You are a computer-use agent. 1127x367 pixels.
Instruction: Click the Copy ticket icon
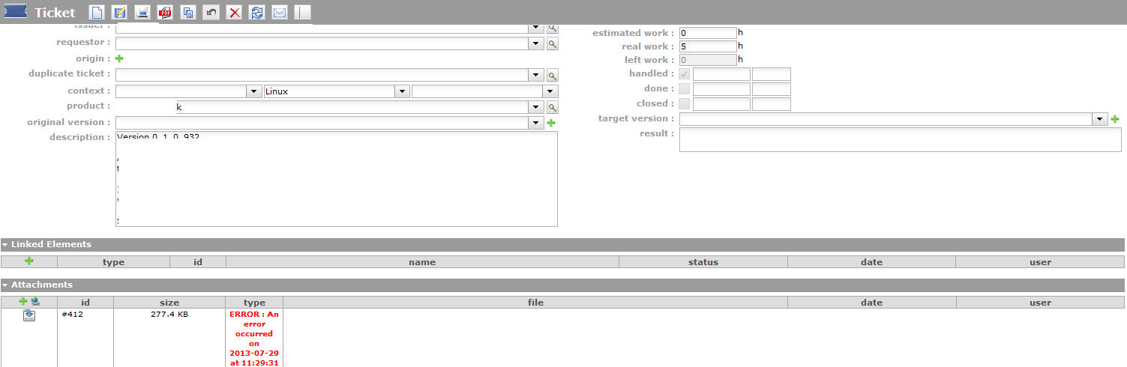point(188,12)
